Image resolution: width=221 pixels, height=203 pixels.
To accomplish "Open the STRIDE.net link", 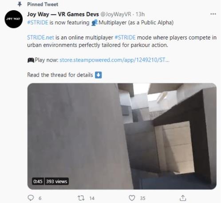I will 40,38.
